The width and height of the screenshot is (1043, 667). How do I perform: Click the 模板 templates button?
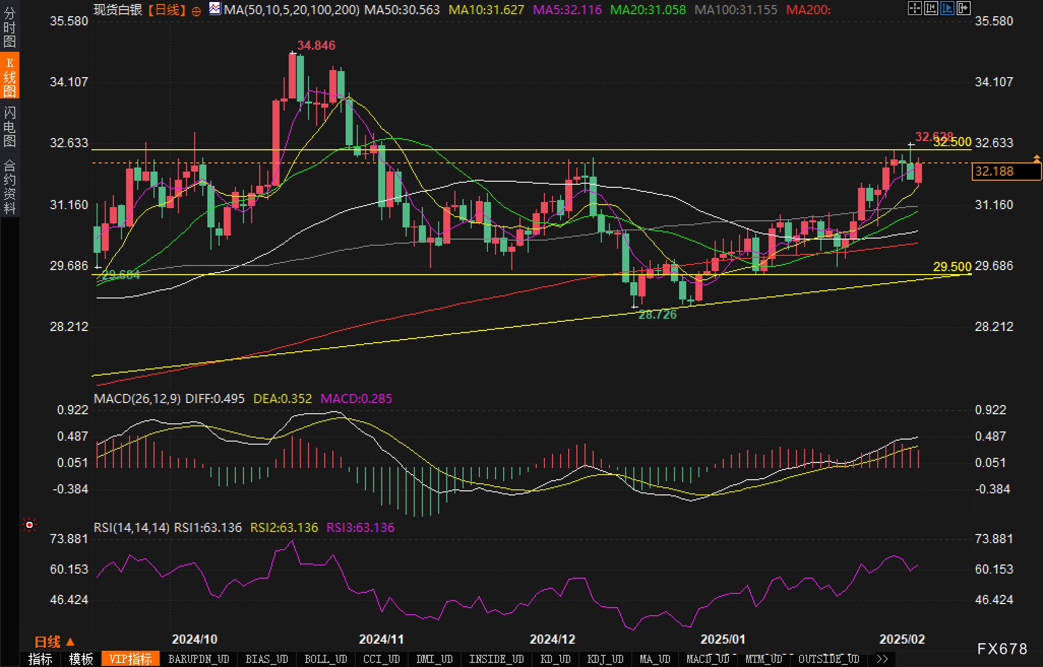tap(81, 659)
